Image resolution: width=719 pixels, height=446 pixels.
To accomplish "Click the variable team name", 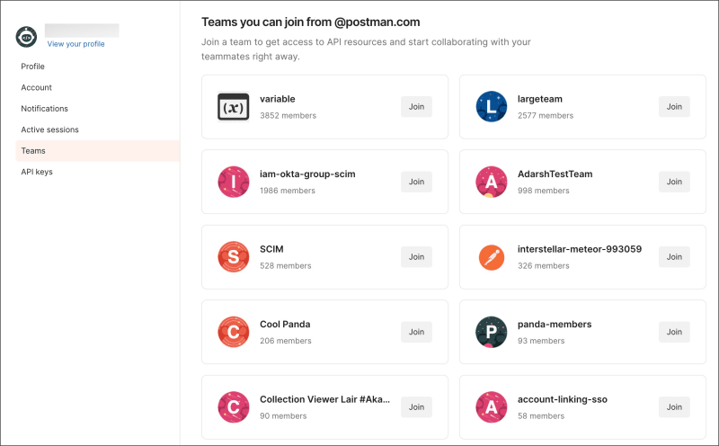I will [x=278, y=99].
